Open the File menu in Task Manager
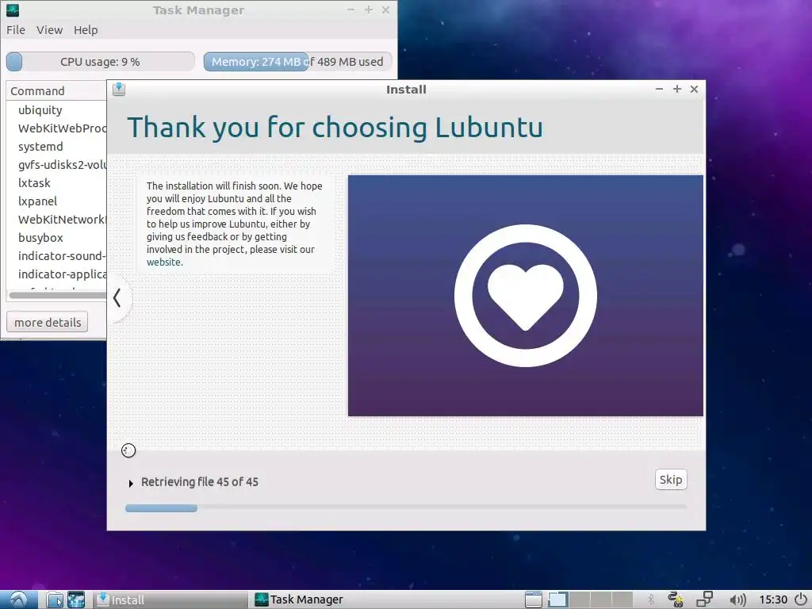This screenshot has height=609, width=812. pos(16,30)
